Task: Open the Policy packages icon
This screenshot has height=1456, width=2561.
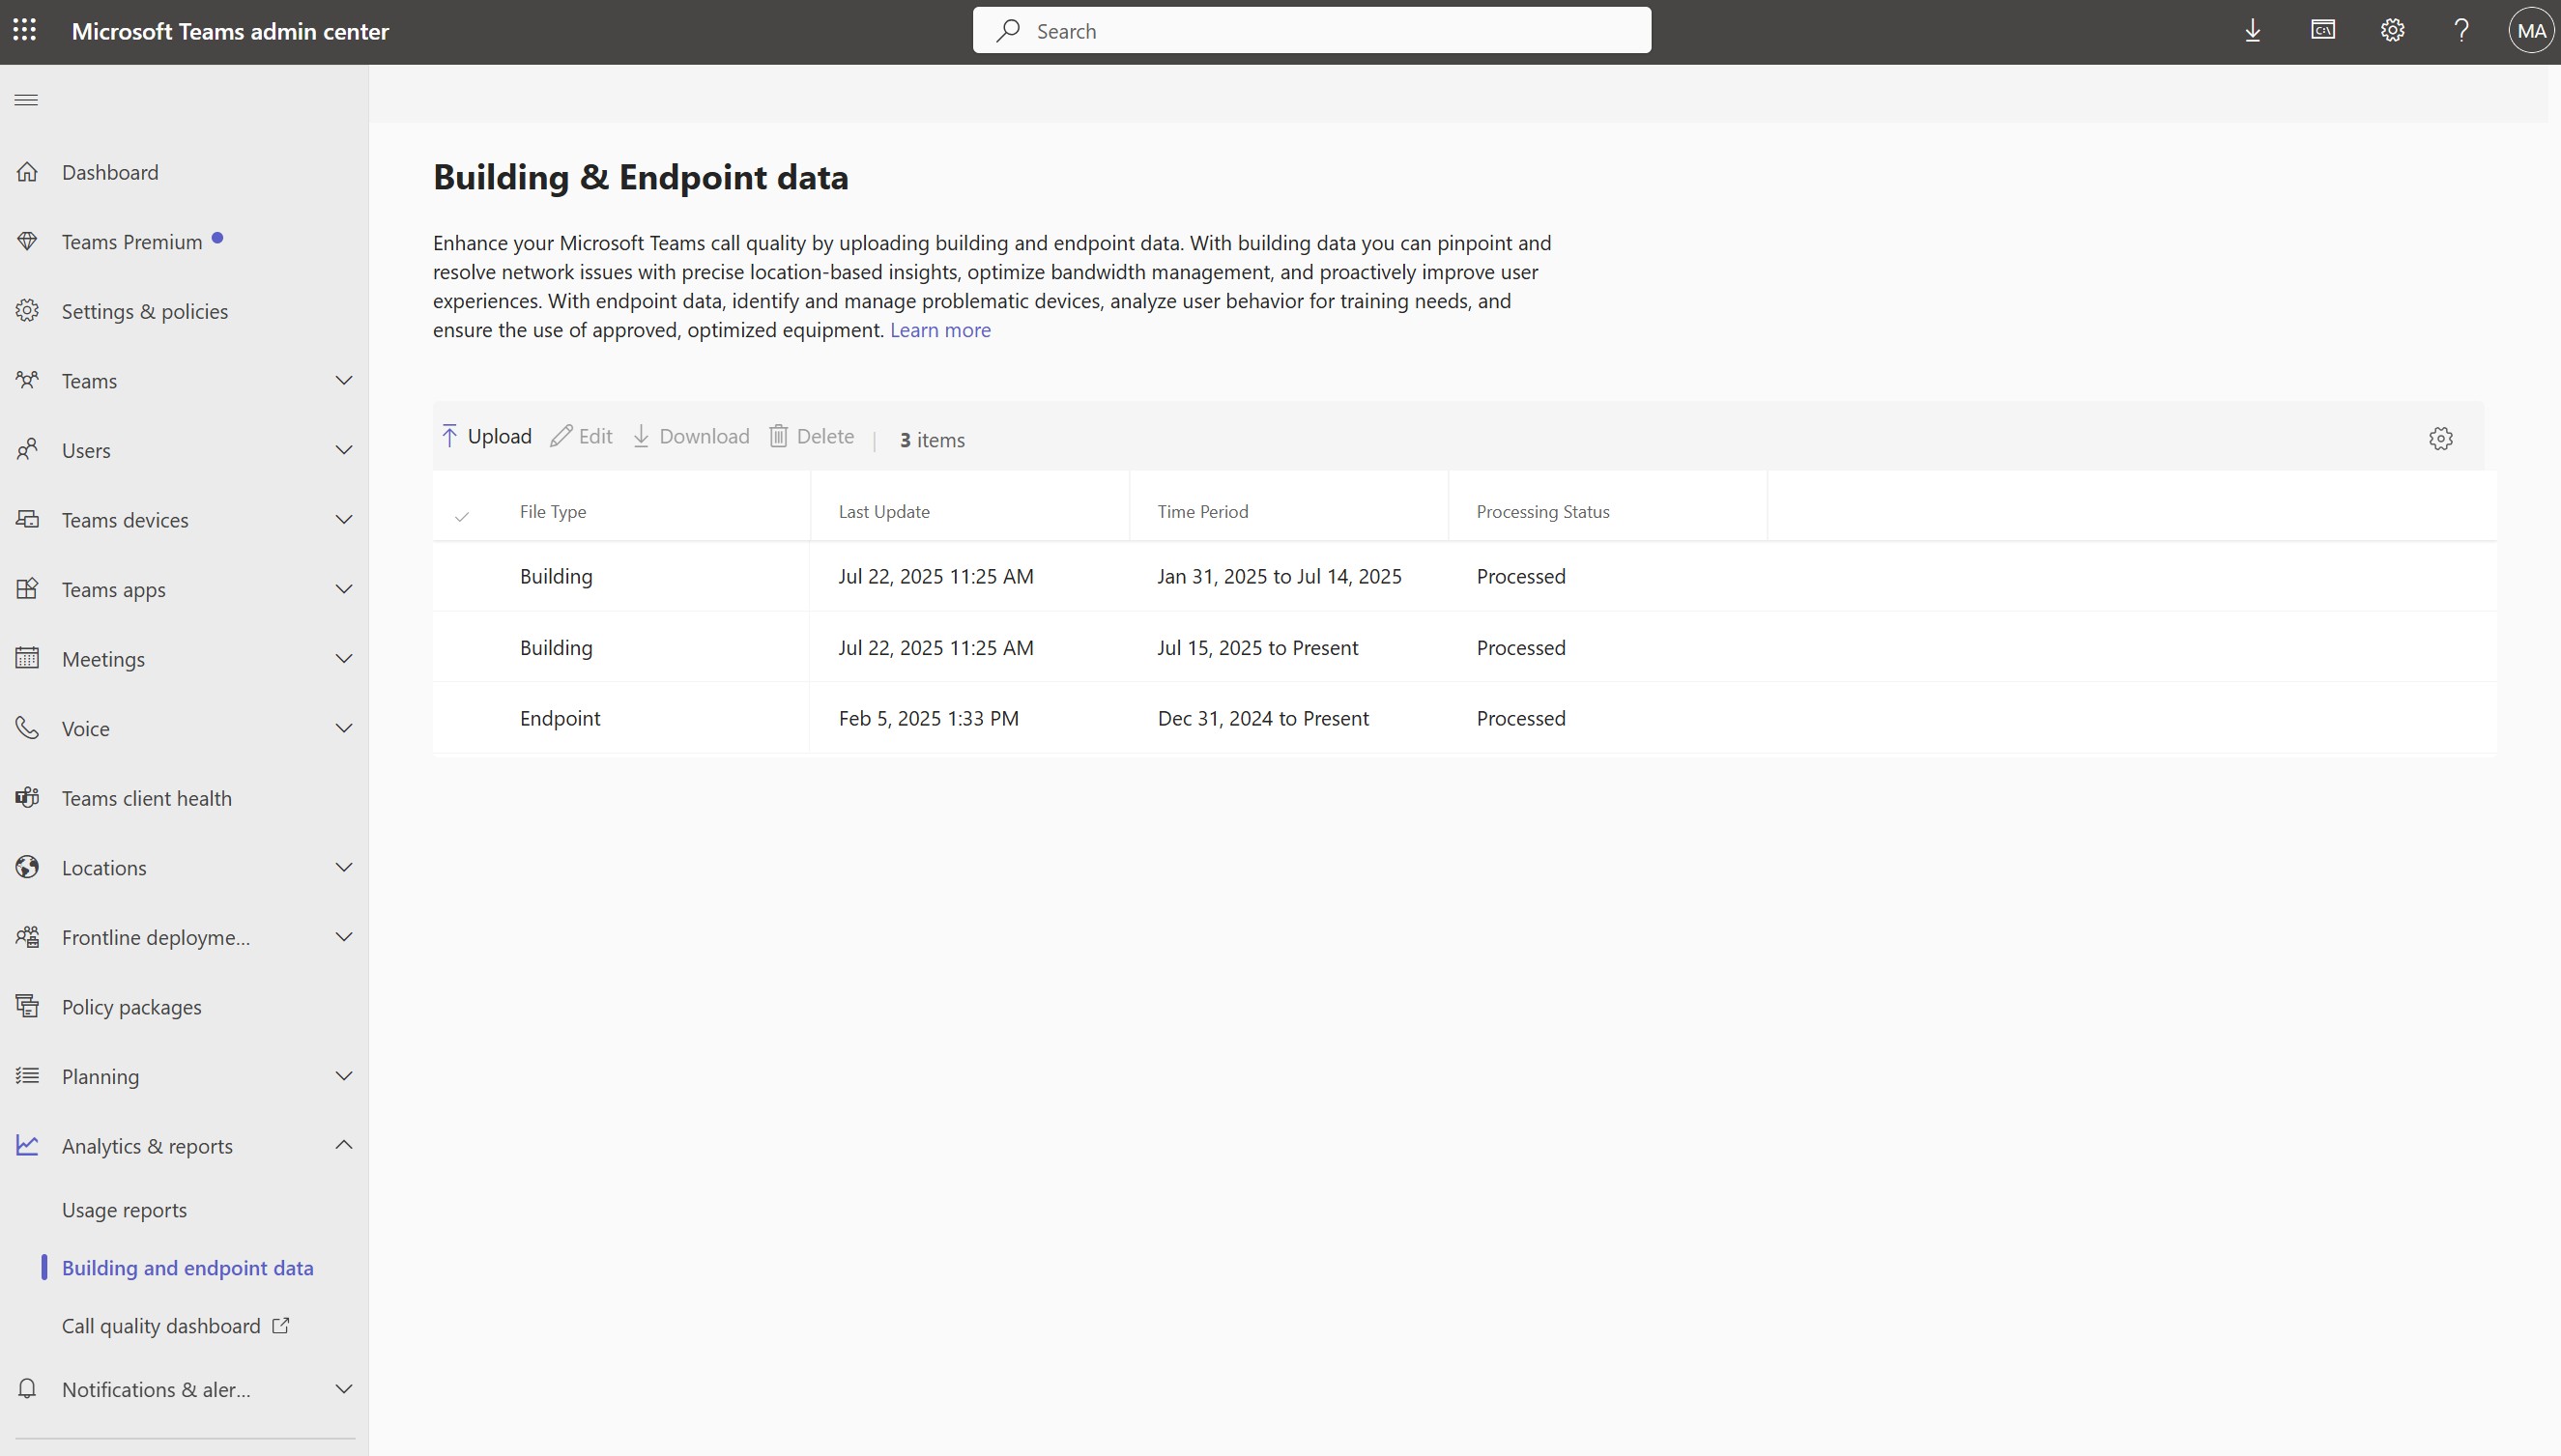Action: coord(27,1006)
